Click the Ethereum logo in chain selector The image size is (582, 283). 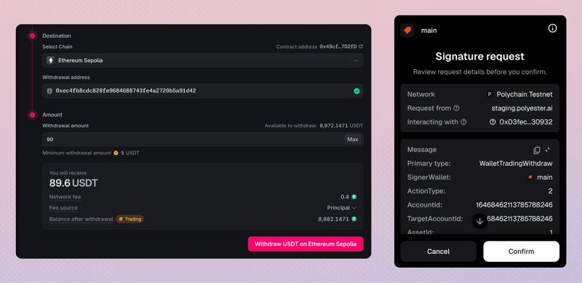(x=50, y=60)
